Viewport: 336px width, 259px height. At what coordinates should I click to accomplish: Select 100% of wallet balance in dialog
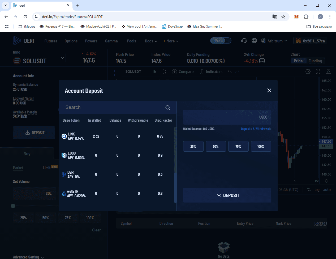coord(261,146)
